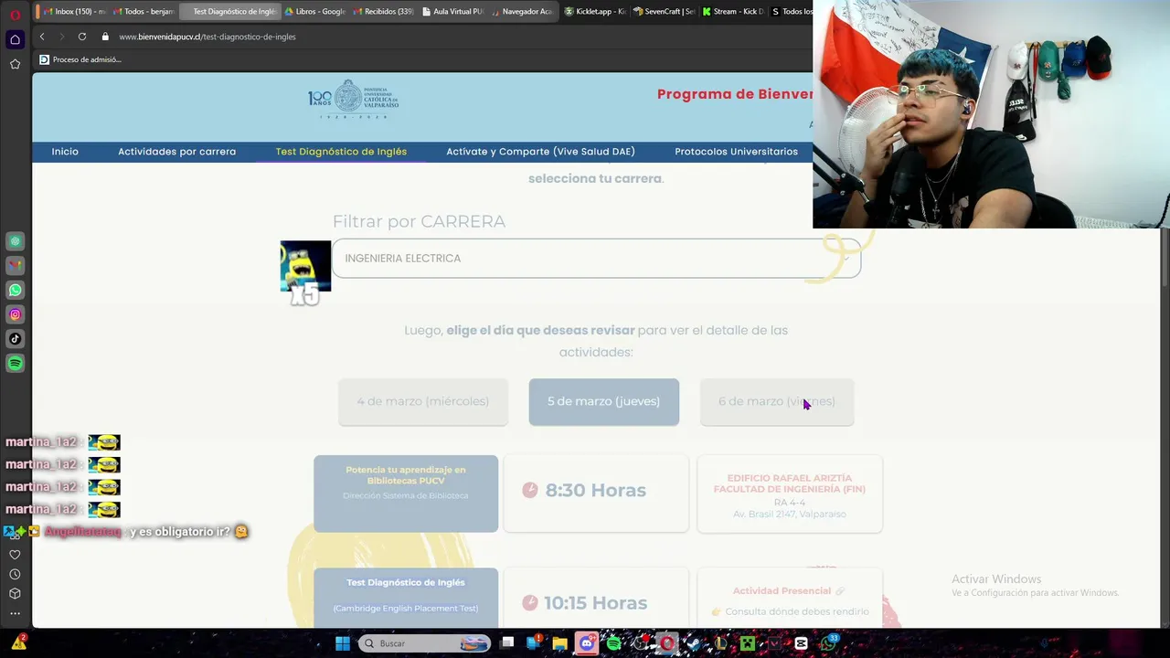Open WhatsApp in the Opera sidebar

tap(15, 290)
